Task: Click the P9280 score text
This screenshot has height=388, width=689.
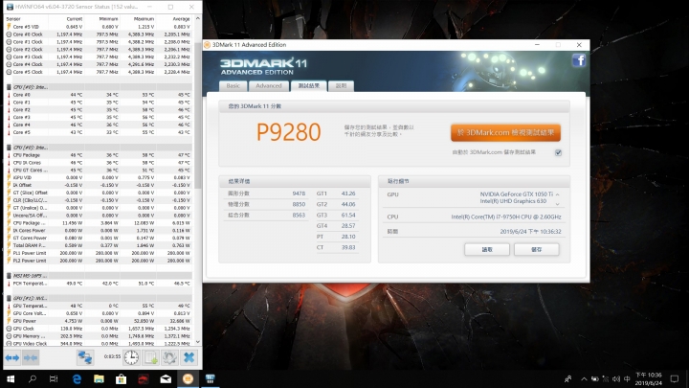Action: click(289, 132)
